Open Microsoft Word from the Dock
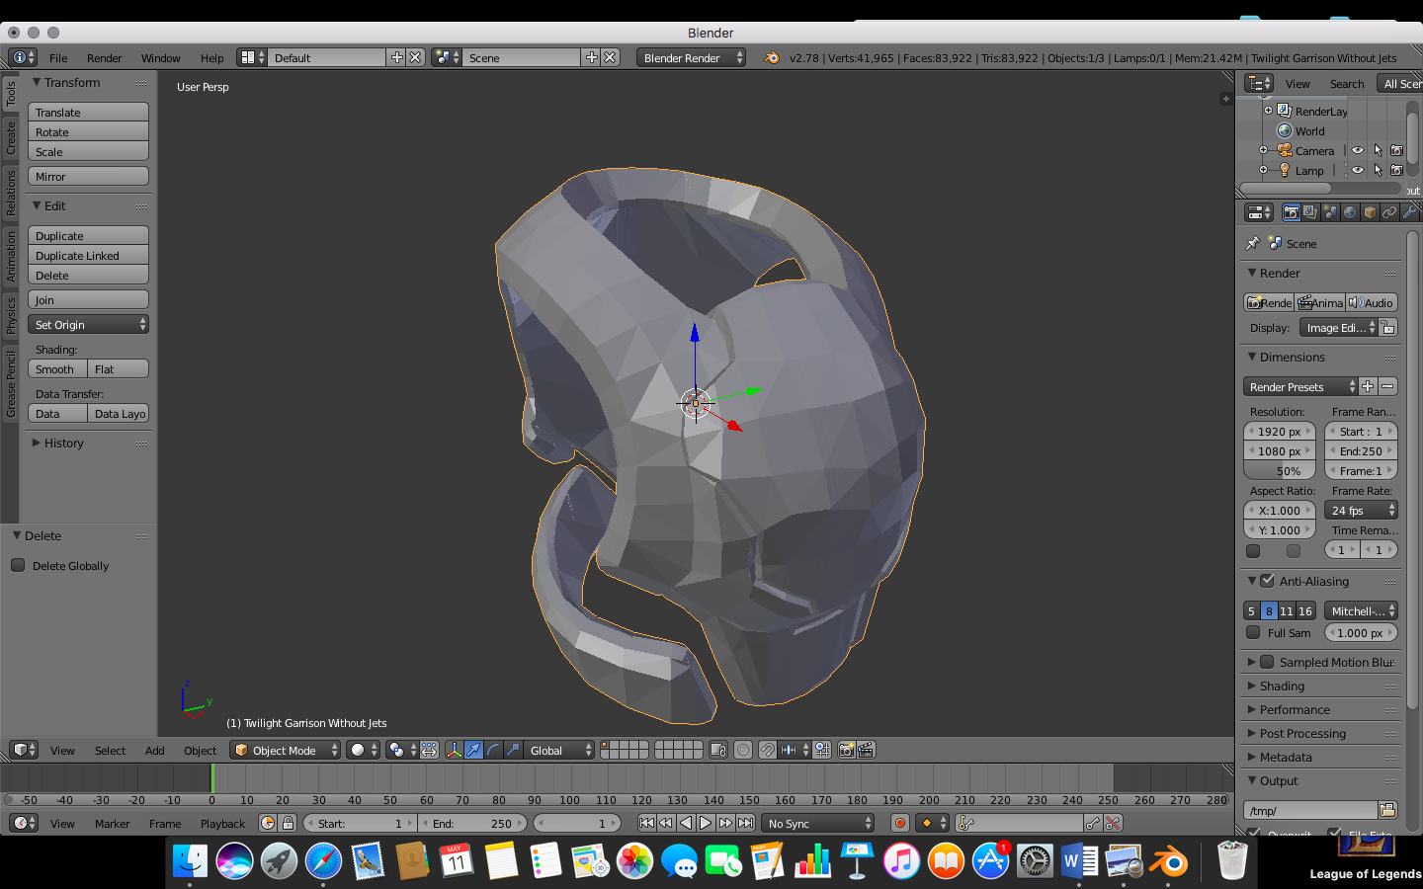1423x889 pixels. coord(1079,861)
